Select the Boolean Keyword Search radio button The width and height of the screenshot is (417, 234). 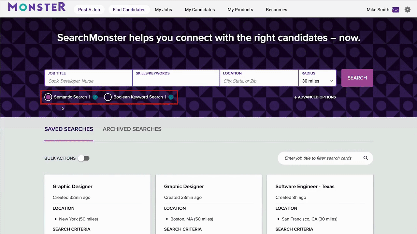pyautogui.click(x=108, y=97)
